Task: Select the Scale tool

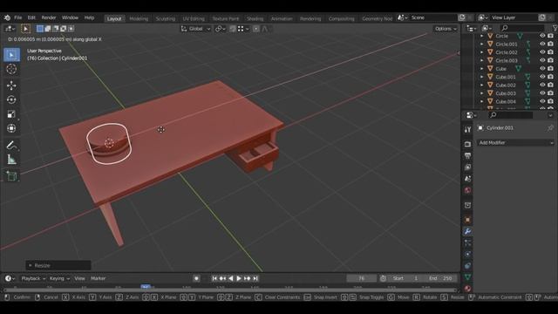Action: pos(11,114)
